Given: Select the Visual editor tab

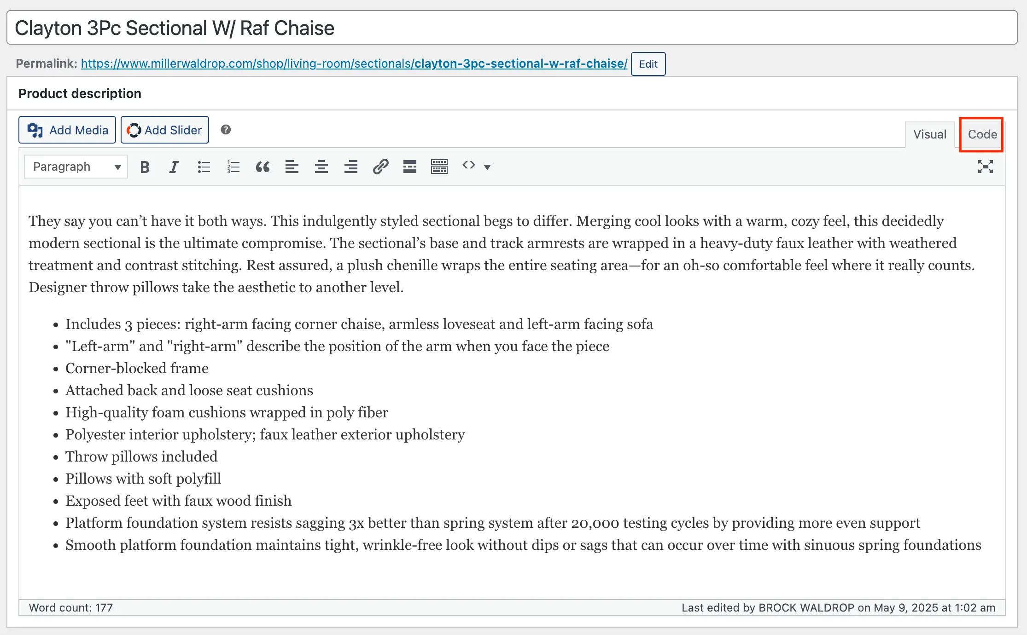Looking at the screenshot, I should tap(930, 134).
